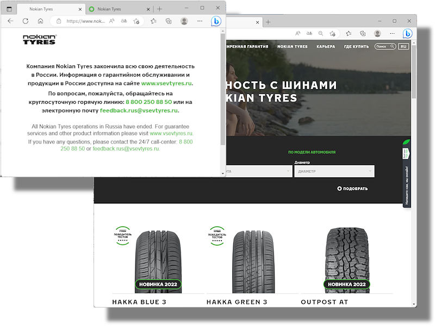Add the page to favorites in the back browser
The image size is (435, 326).
(332, 34)
